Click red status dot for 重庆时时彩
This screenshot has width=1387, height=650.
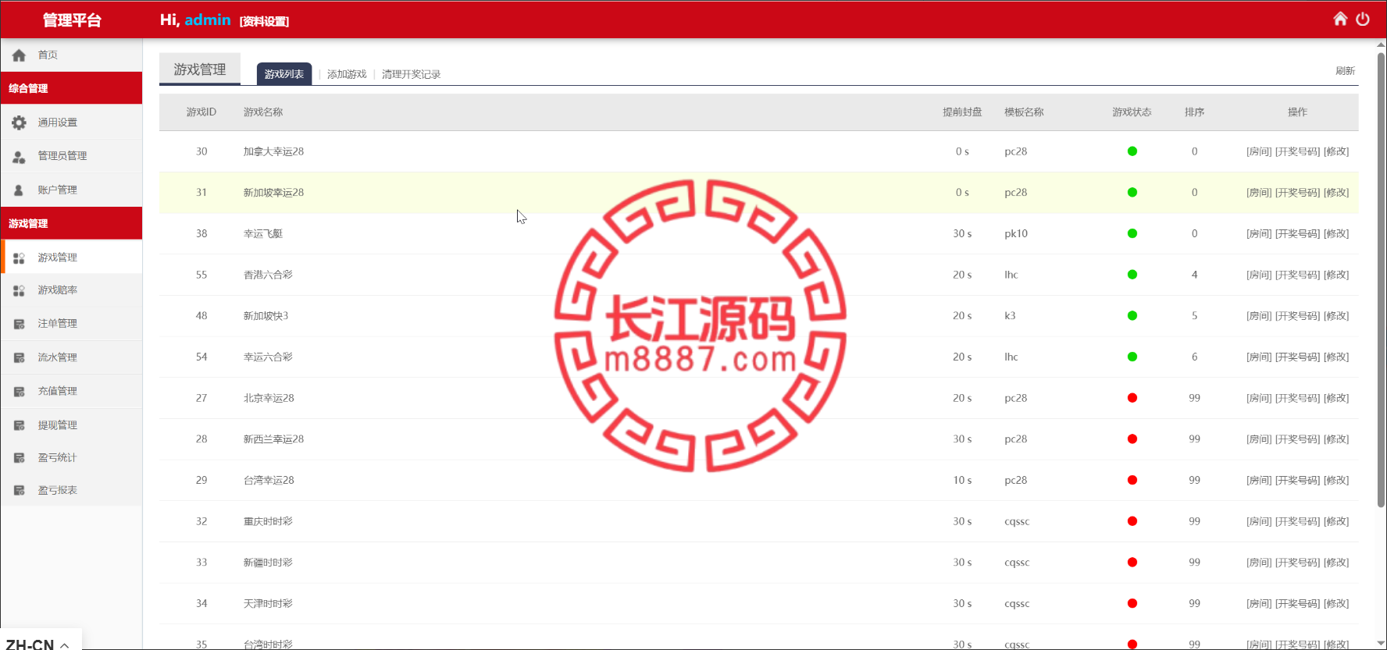(x=1132, y=521)
